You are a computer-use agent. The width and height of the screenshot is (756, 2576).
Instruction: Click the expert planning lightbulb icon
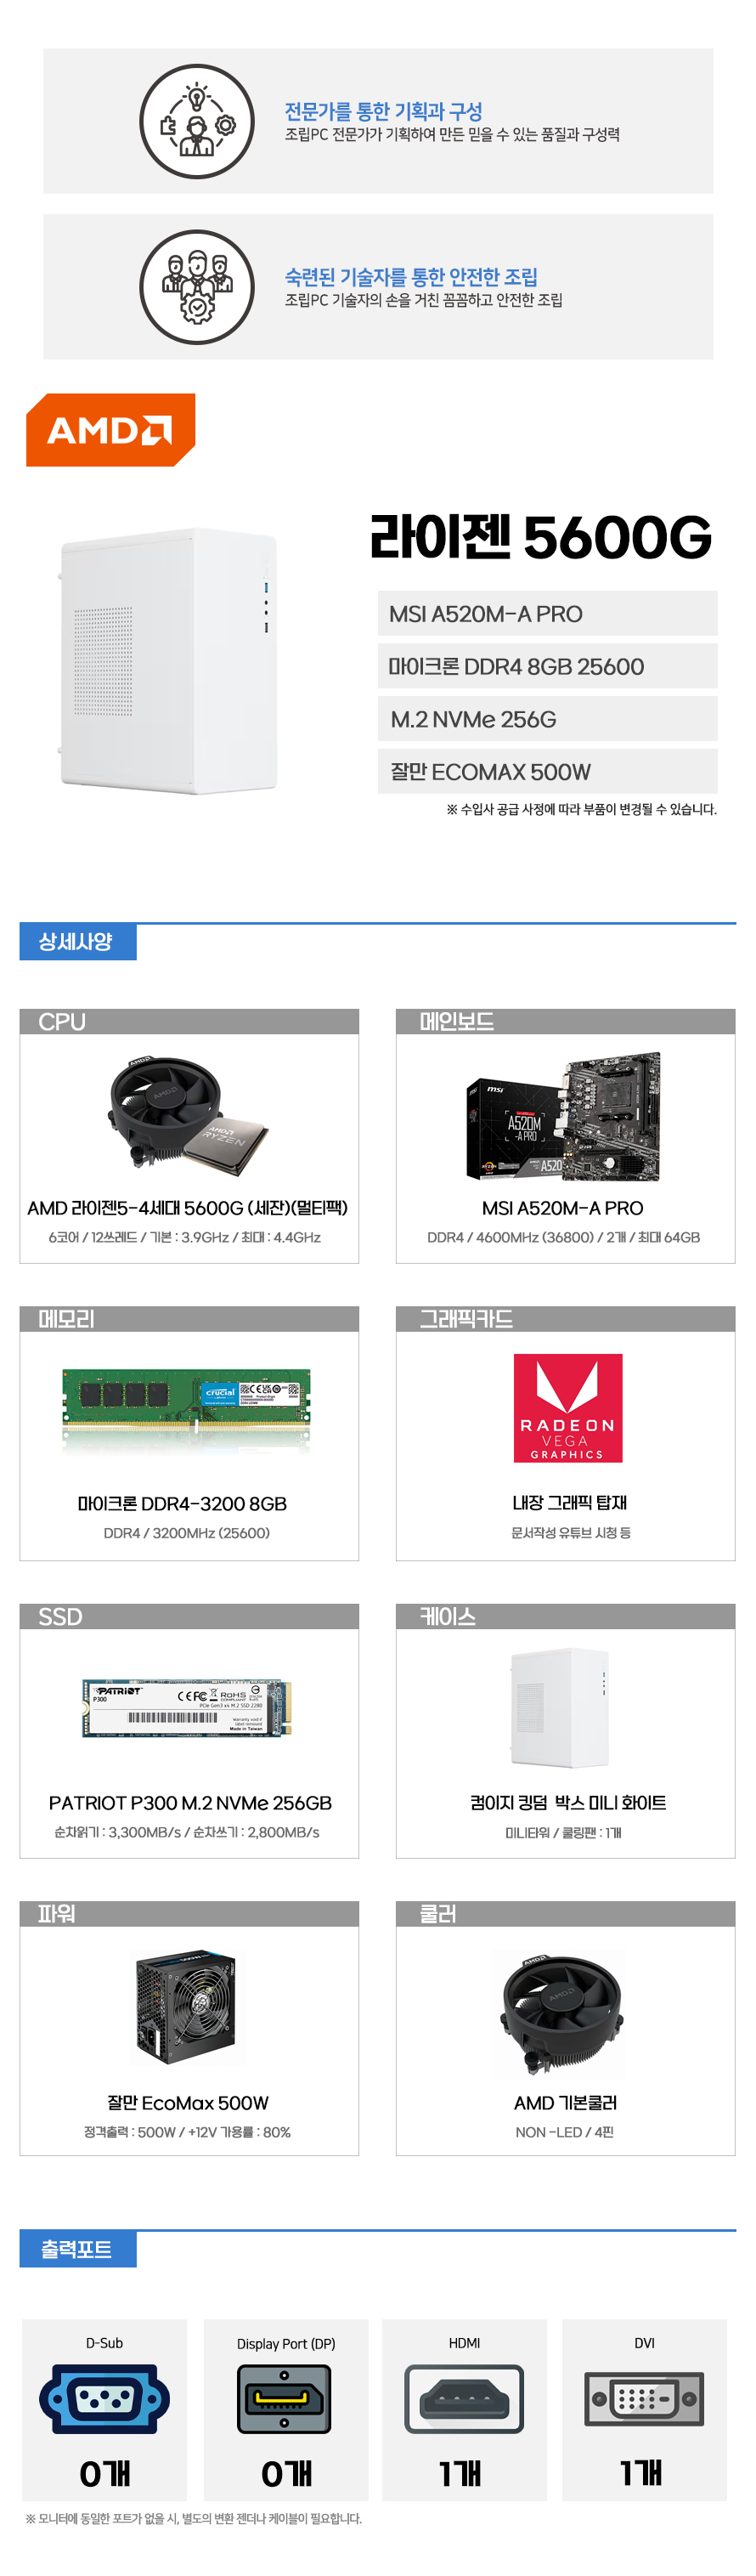pos(197,122)
